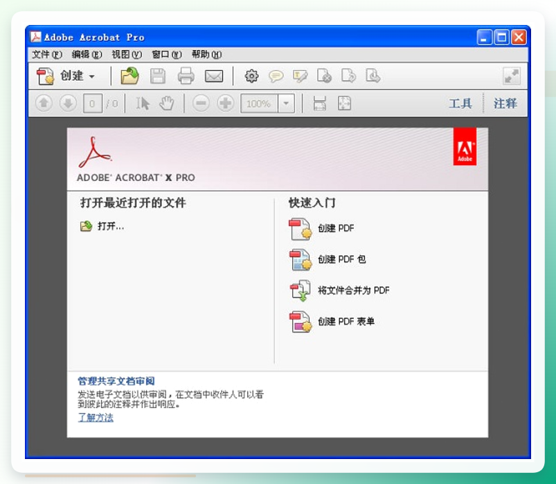The height and width of the screenshot is (484, 556).
Task: Click the 管理共享文档审阅 heading
Action: coord(116,381)
